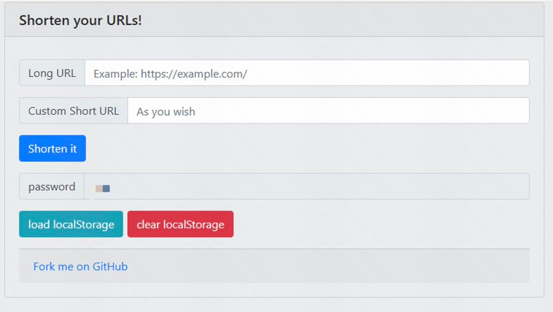Click the word GitHub in footer link

[110, 267]
